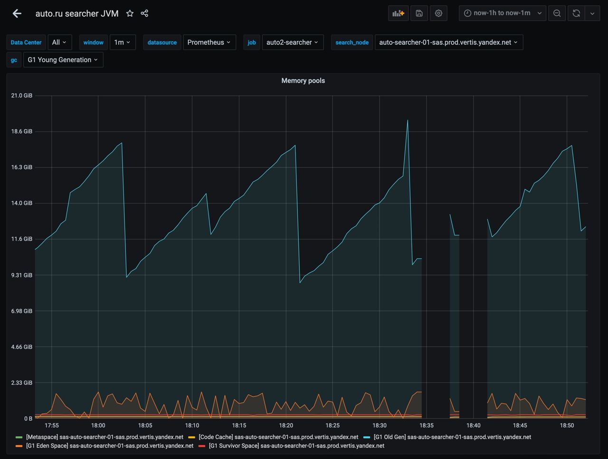Image resolution: width=608 pixels, height=459 pixels.
Task: Click the job variable label
Action: coord(252,42)
